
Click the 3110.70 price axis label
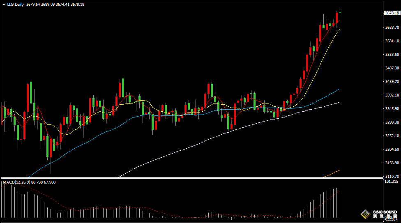[392, 176]
